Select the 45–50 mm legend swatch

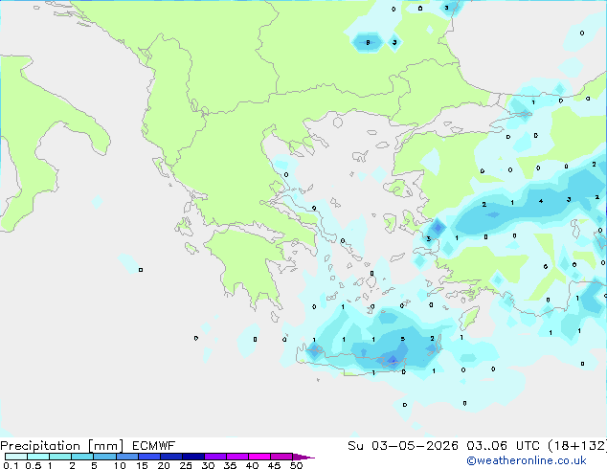[x=281, y=457]
